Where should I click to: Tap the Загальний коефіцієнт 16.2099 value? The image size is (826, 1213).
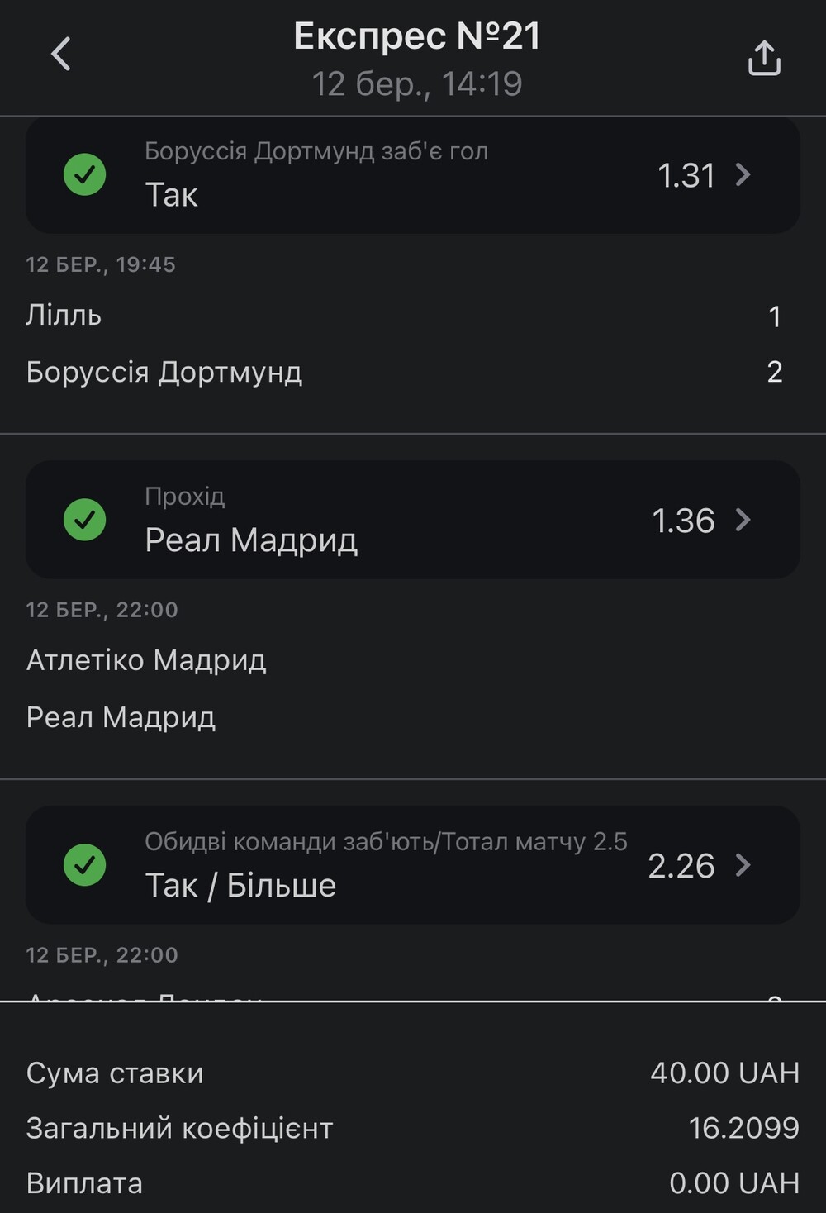click(x=743, y=1128)
